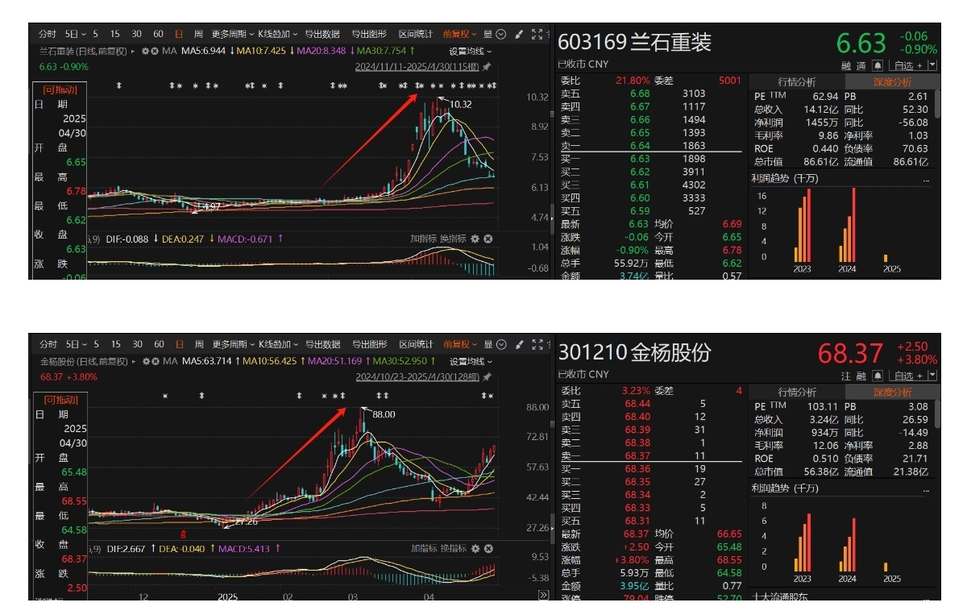
Task: Select the 分时 intraday view in 兰石重装 chart
Action: tap(48, 34)
